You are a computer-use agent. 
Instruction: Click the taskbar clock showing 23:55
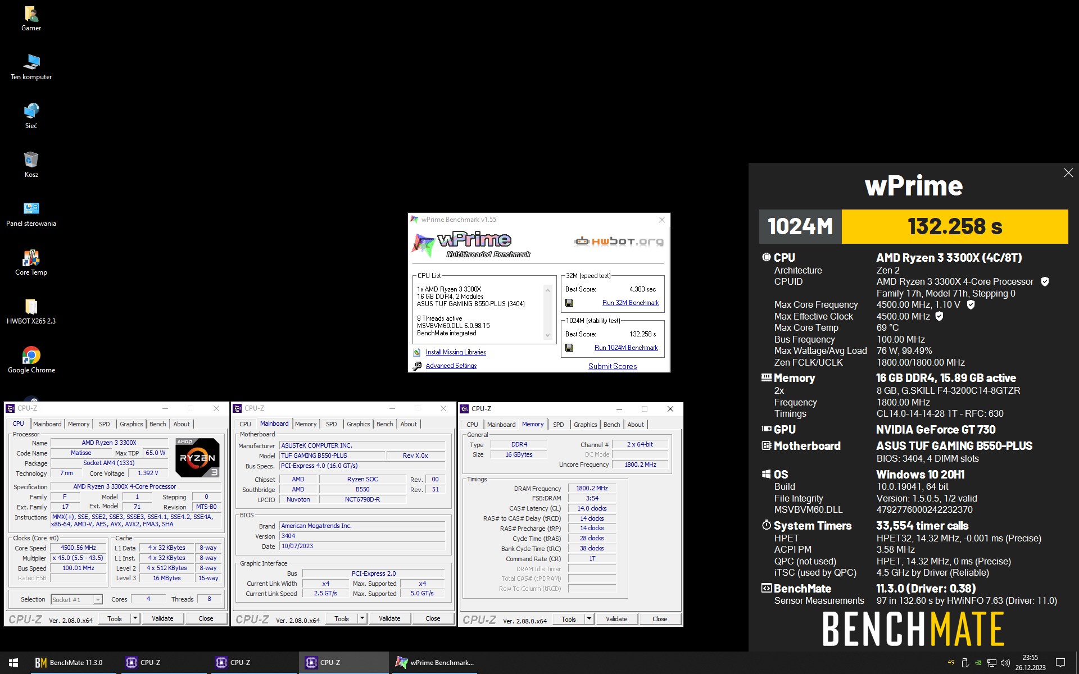[x=1030, y=663]
